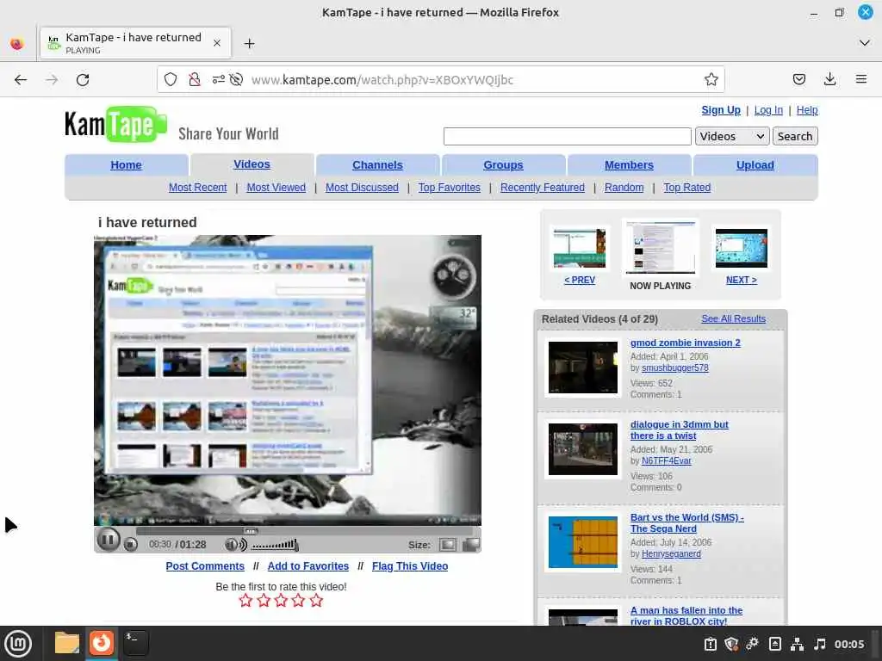Stop the video with the stop button
Screen dimensions: 882x661
[131, 544]
